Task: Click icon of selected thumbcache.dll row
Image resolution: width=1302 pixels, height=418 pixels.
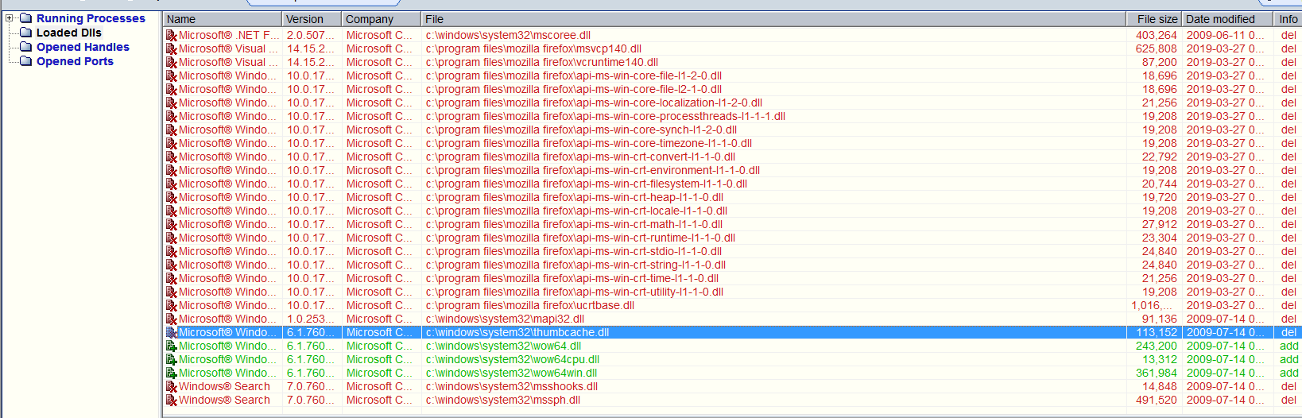Action: point(171,332)
